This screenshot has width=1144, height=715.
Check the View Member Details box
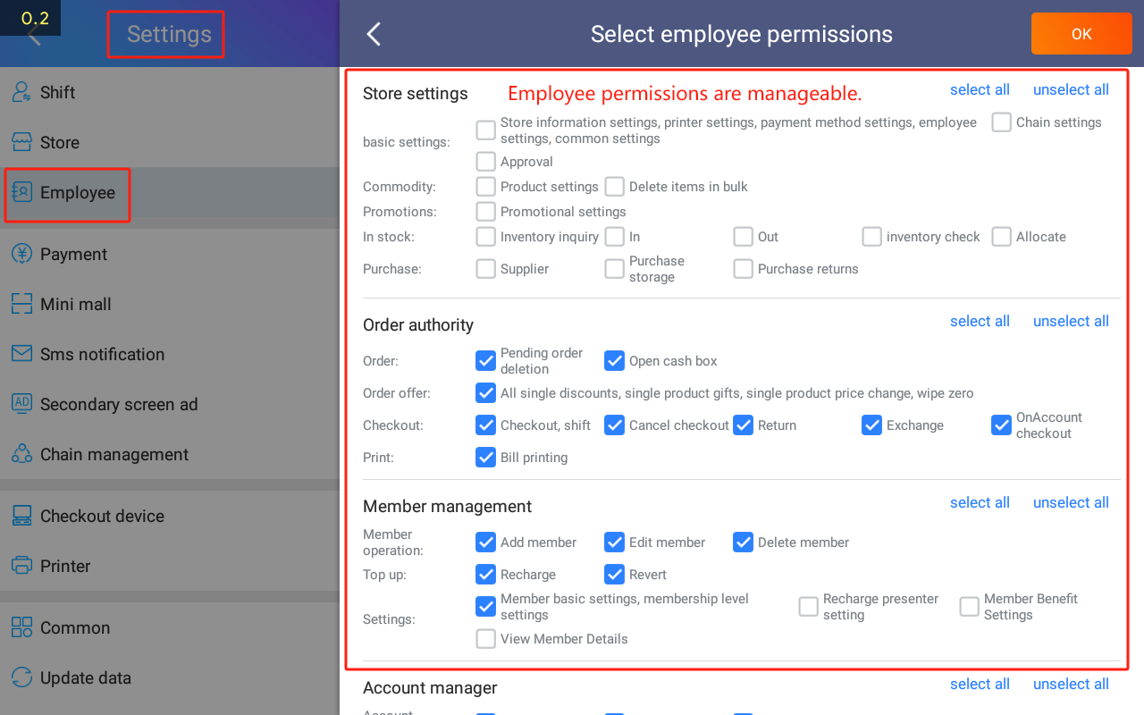(x=485, y=639)
